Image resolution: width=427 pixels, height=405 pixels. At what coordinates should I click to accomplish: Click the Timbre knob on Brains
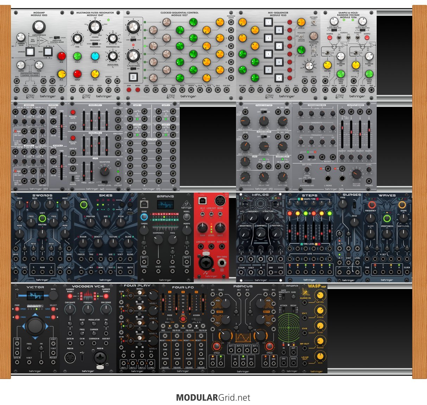pyautogui.click(x=144, y=230)
